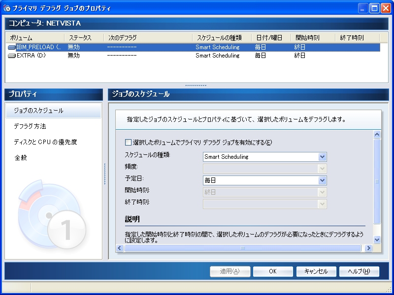Click the vertical scrollbar down arrow
The width and height of the screenshot is (394, 295).
pyautogui.click(x=377, y=239)
